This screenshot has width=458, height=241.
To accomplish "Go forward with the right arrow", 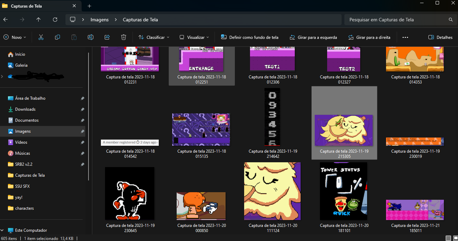I will click(x=22, y=20).
